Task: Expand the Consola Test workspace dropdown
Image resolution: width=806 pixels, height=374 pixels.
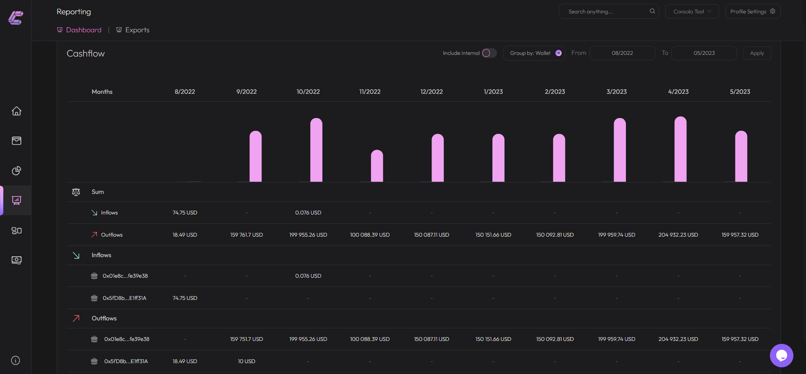Action: click(x=692, y=12)
